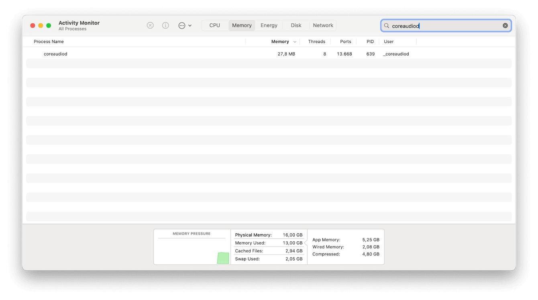Click the PID column header
The height and width of the screenshot is (300, 538).
pos(370,42)
